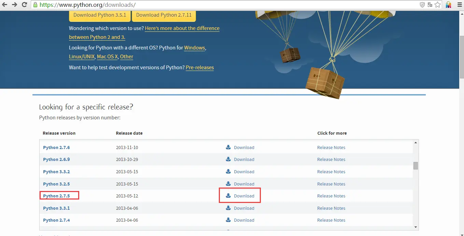Open the Linux/UNIX downloads link
This screenshot has width=464, height=236.
82,57
